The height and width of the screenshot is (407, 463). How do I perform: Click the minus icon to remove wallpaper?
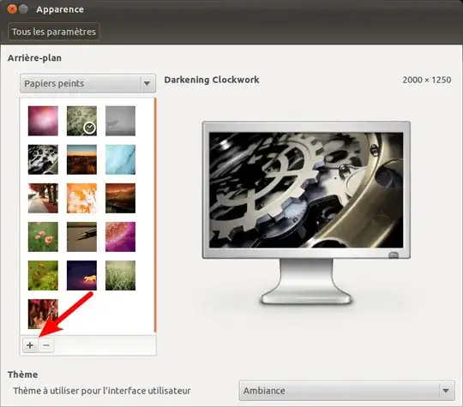(46, 345)
